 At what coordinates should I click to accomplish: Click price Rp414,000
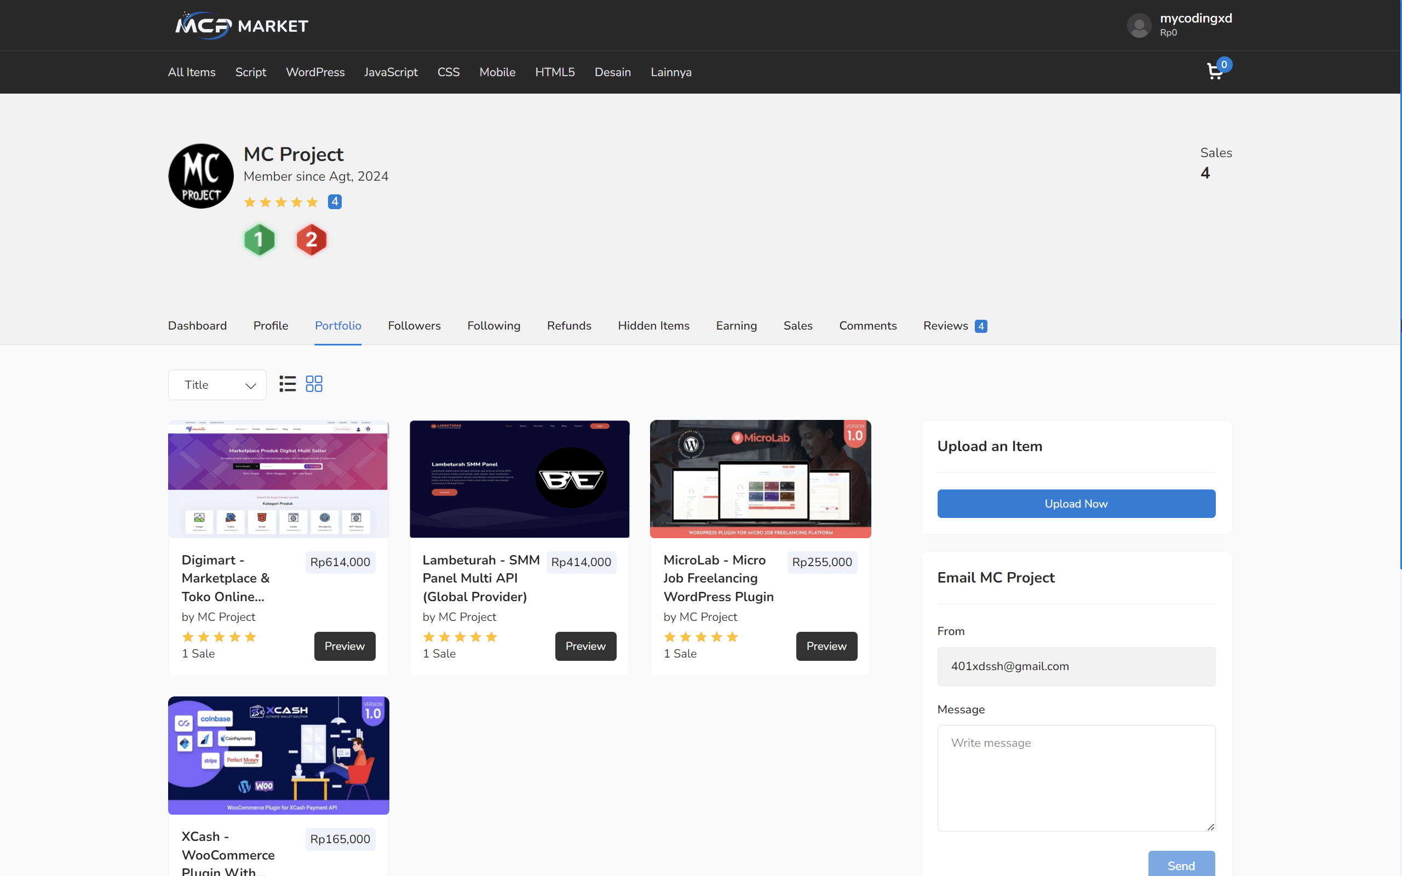[581, 562]
